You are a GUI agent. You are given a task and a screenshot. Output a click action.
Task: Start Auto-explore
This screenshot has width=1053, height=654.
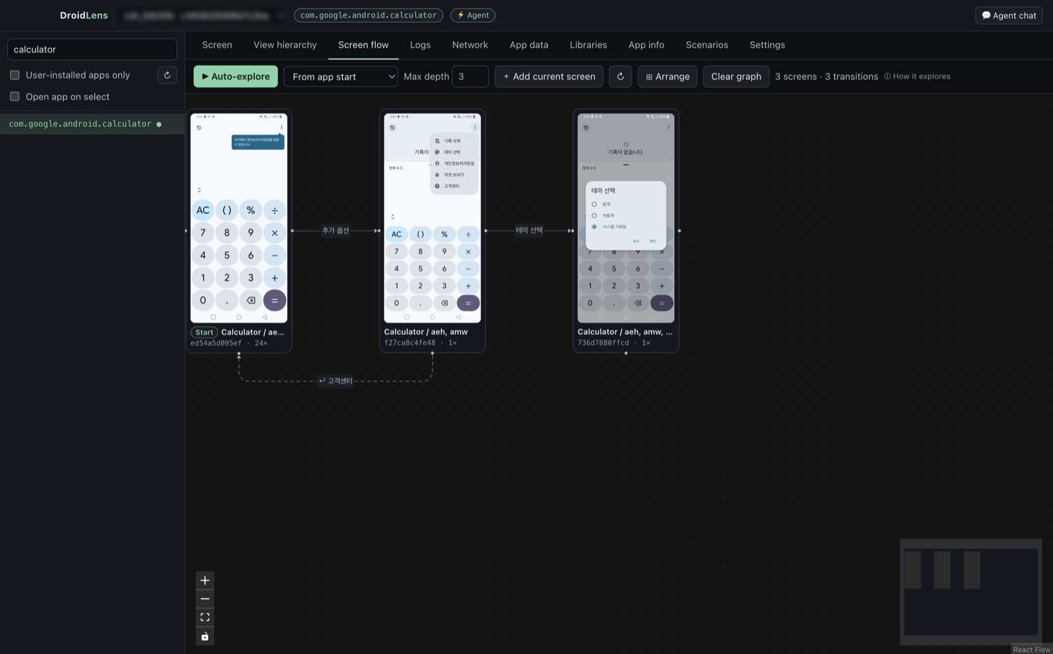(x=236, y=76)
